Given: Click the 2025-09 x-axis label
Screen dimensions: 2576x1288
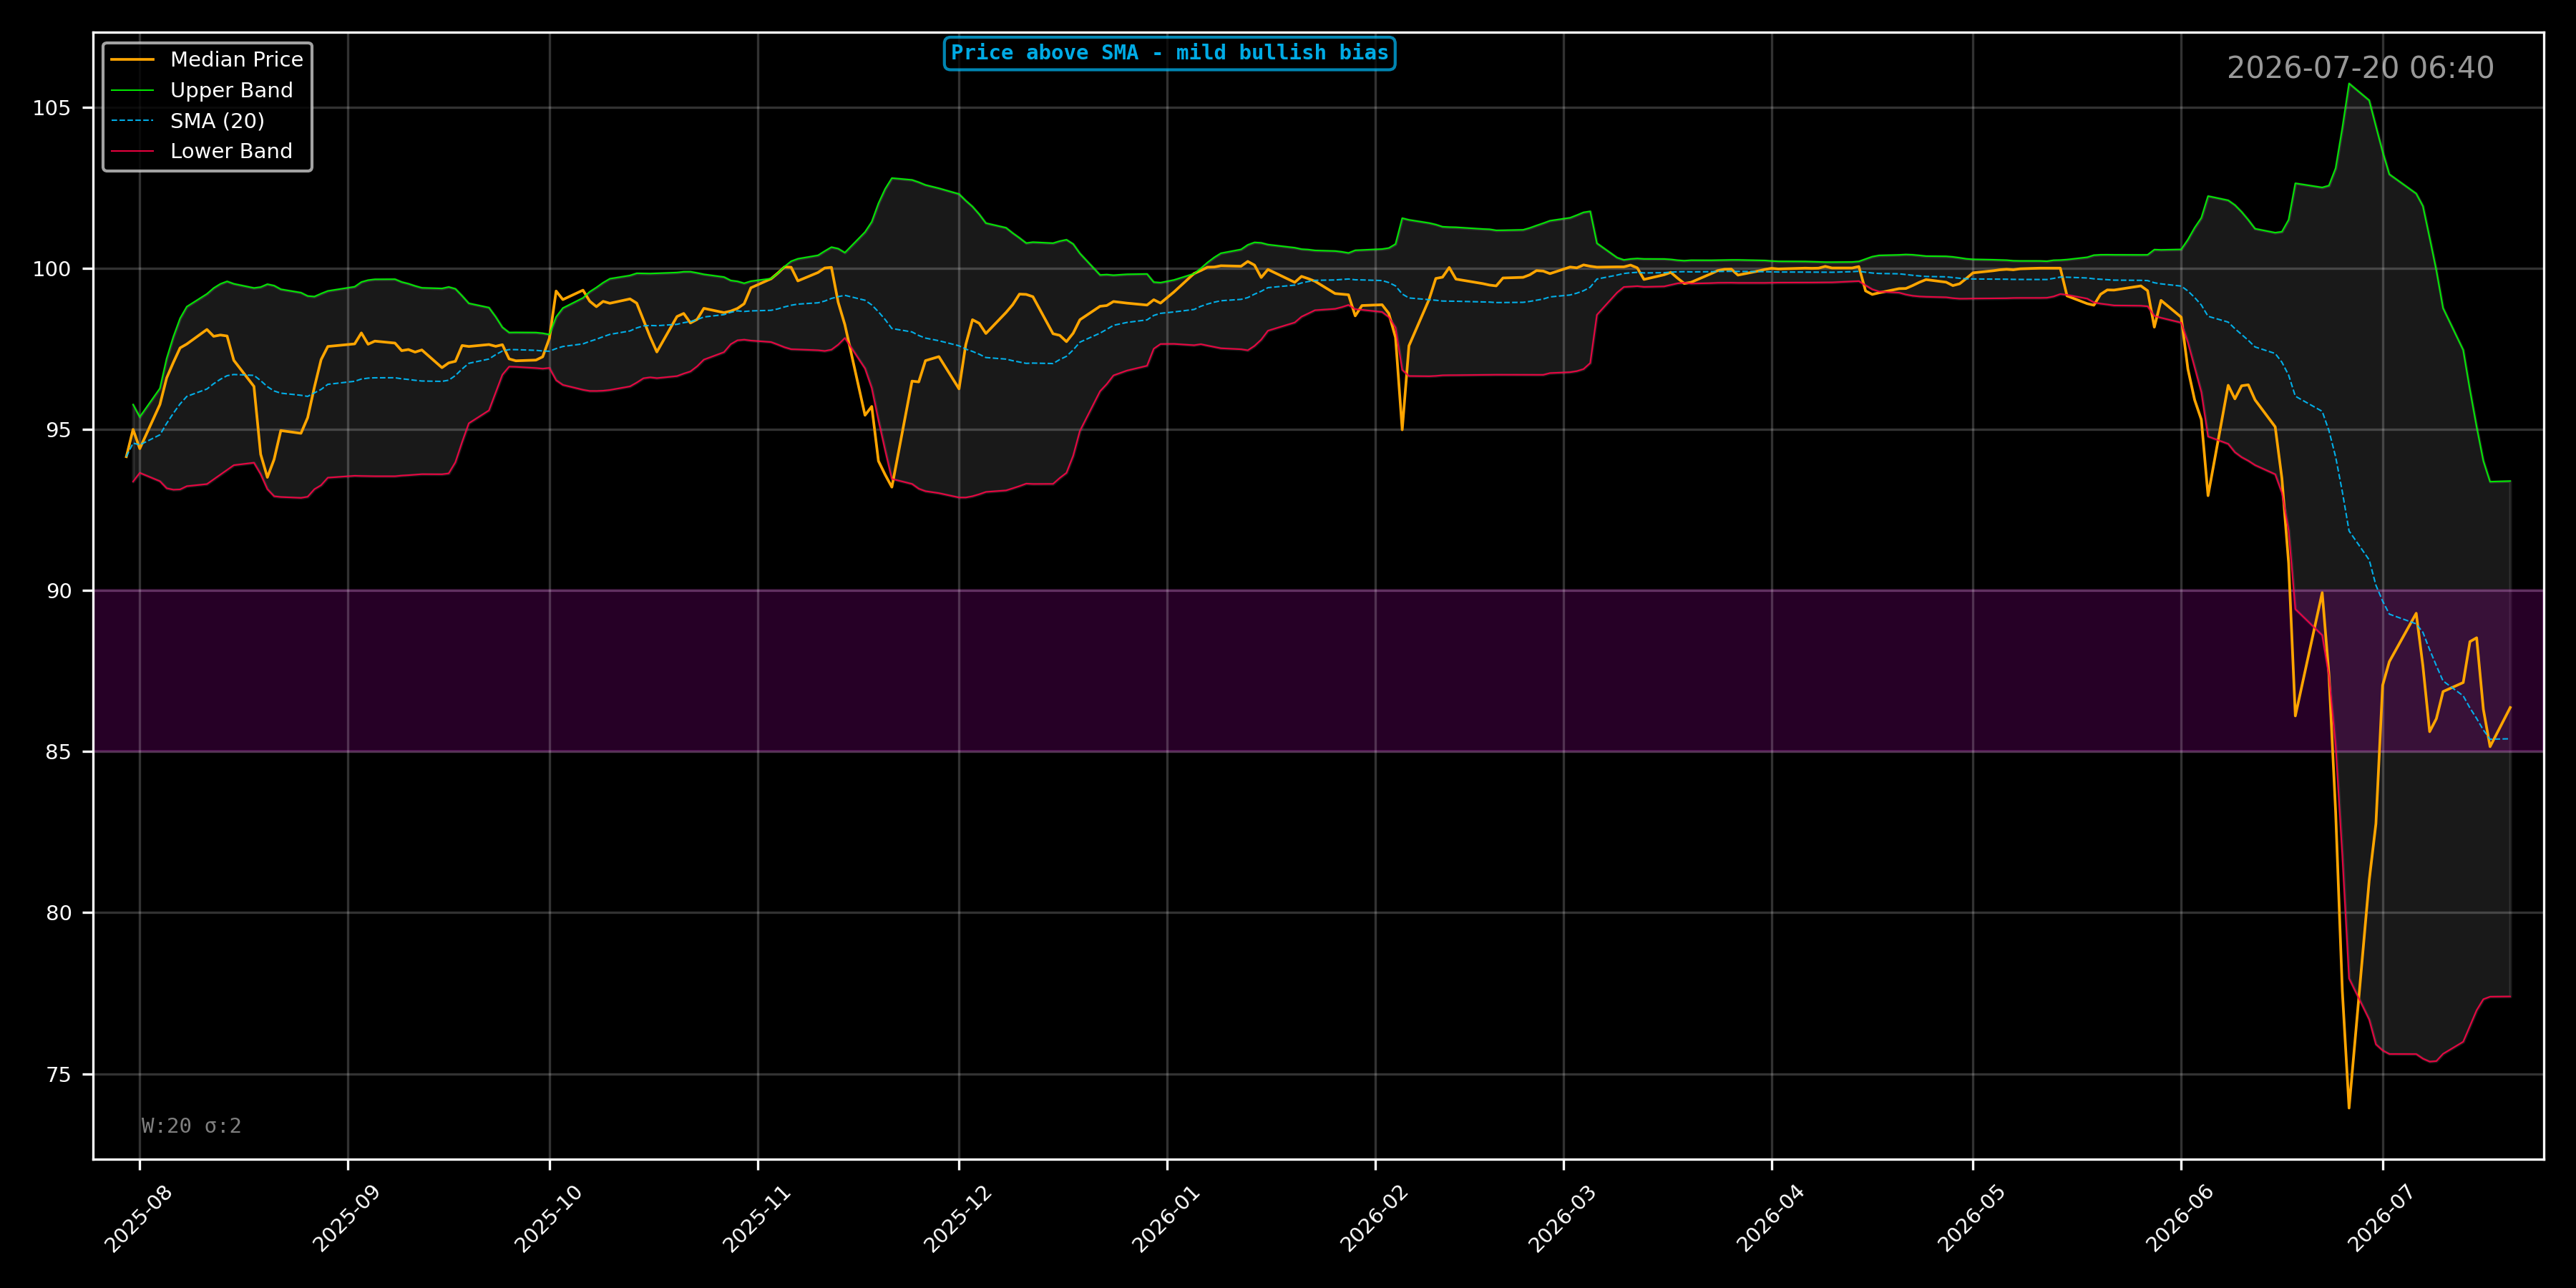Looking at the screenshot, I should (347, 1219).
